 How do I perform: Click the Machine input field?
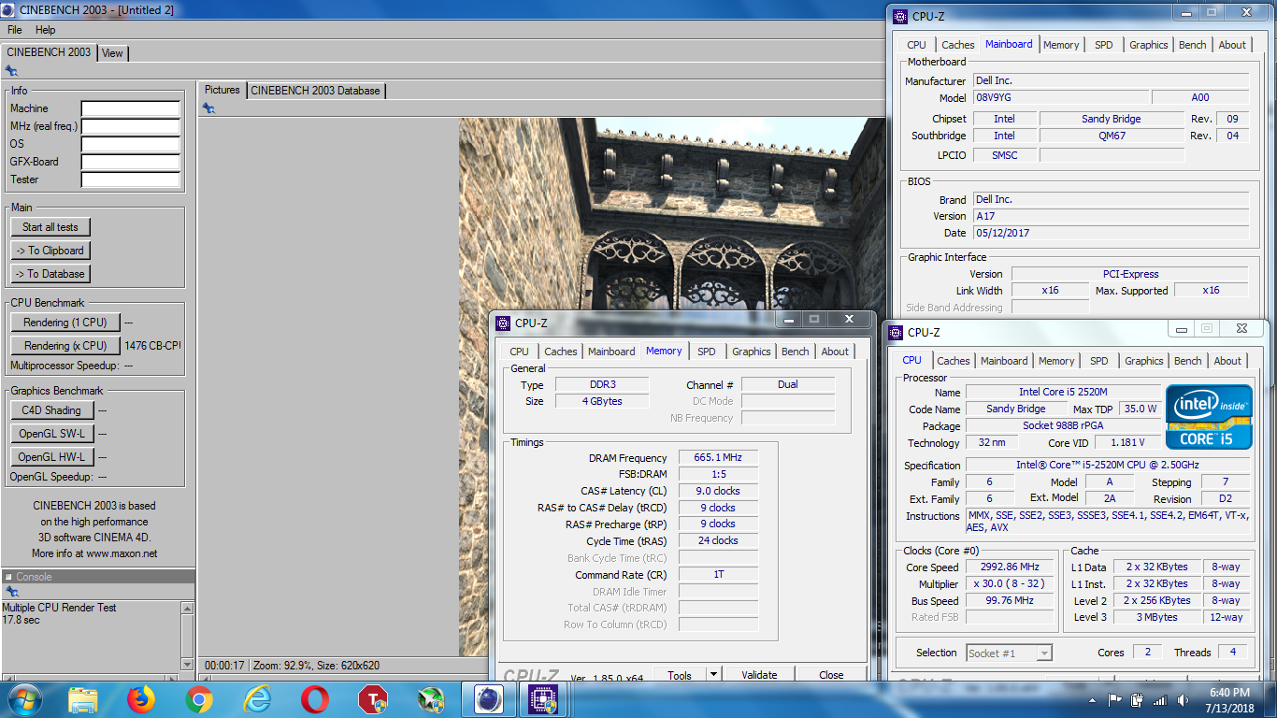pos(131,108)
